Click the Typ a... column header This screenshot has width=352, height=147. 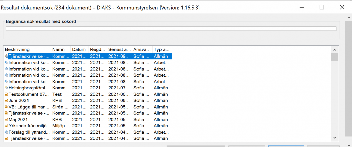pyautogui.click(x=162, y=49)
